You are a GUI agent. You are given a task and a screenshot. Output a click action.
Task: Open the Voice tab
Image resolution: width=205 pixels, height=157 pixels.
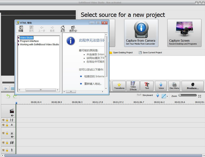coord(161,86)
